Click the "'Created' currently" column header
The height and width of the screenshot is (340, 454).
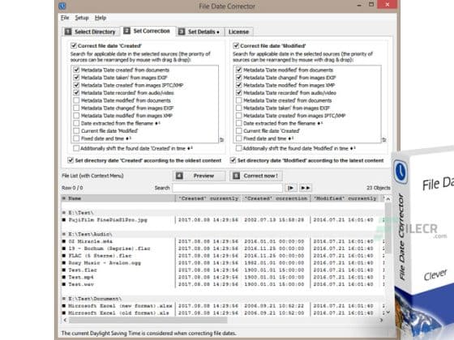(208, 198)
